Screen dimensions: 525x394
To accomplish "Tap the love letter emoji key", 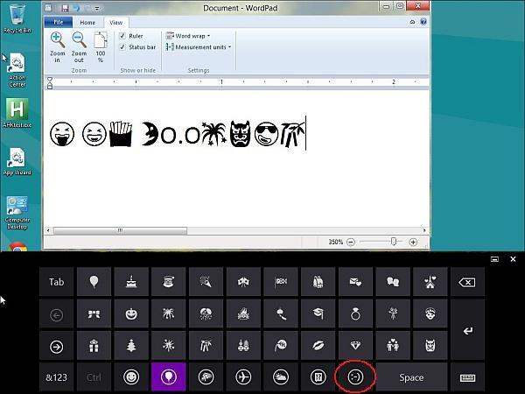I will coord(355,282).
